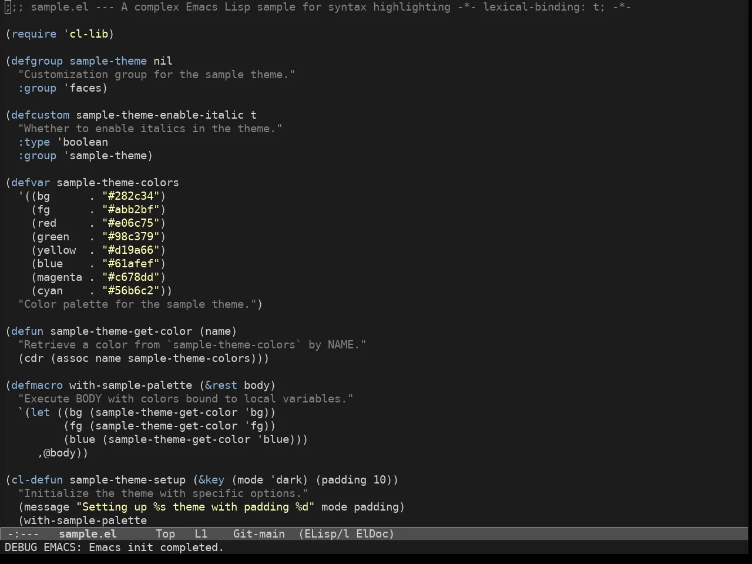Click the header comment 'lexical-binding: t'

click(x=540, y=7)
